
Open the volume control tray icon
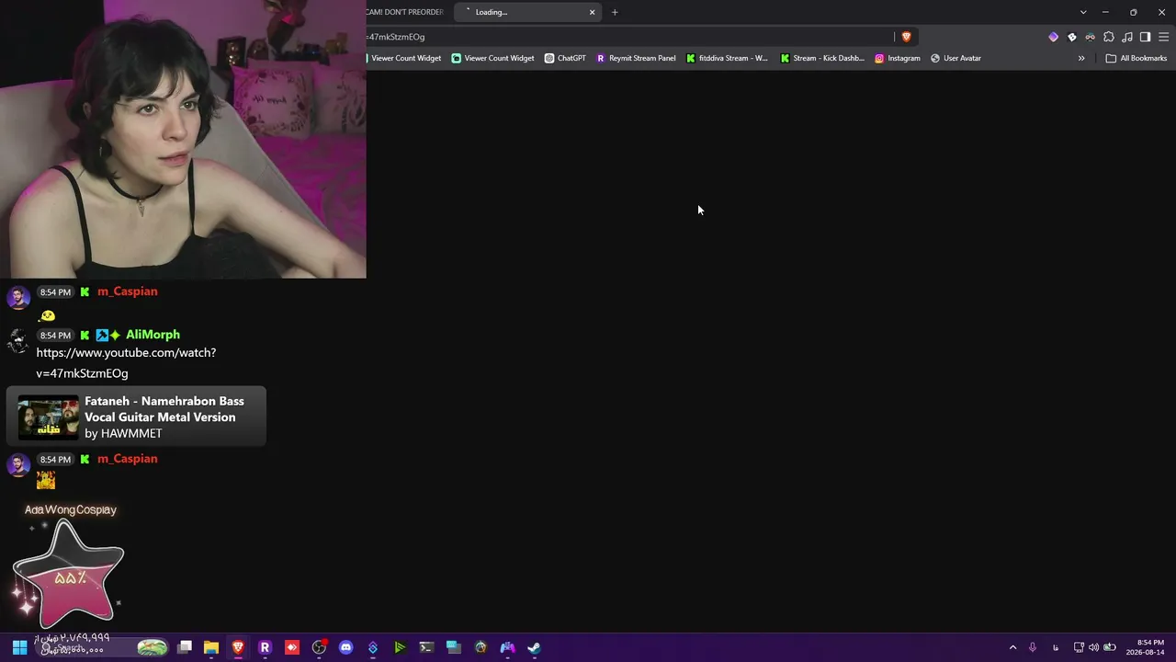1093,647
